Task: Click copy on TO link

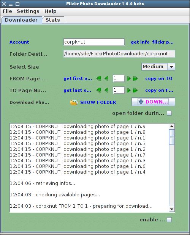Action: coord(159,78)
